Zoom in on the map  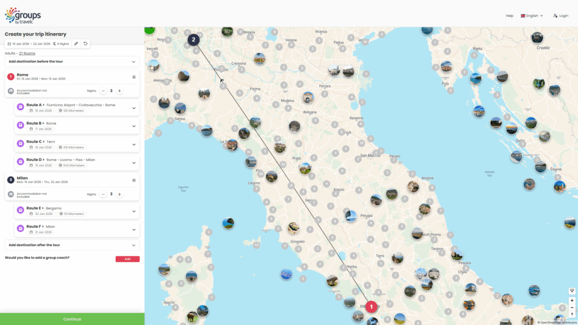572,300
